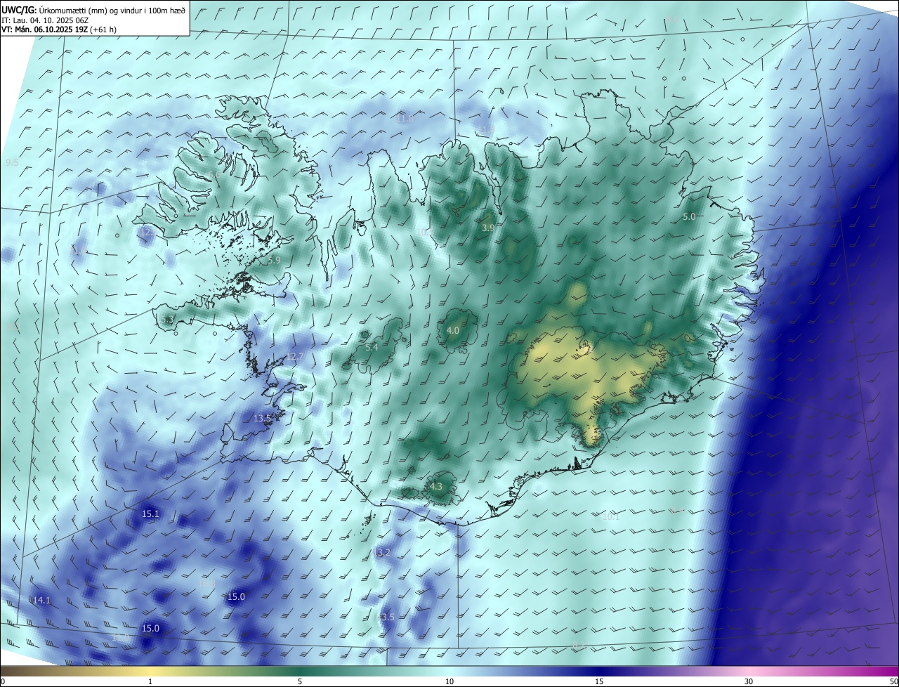Viewport: 899px width, 687px height.
Task: Click the 13.2 value label
Action: (x=381, y=553)
